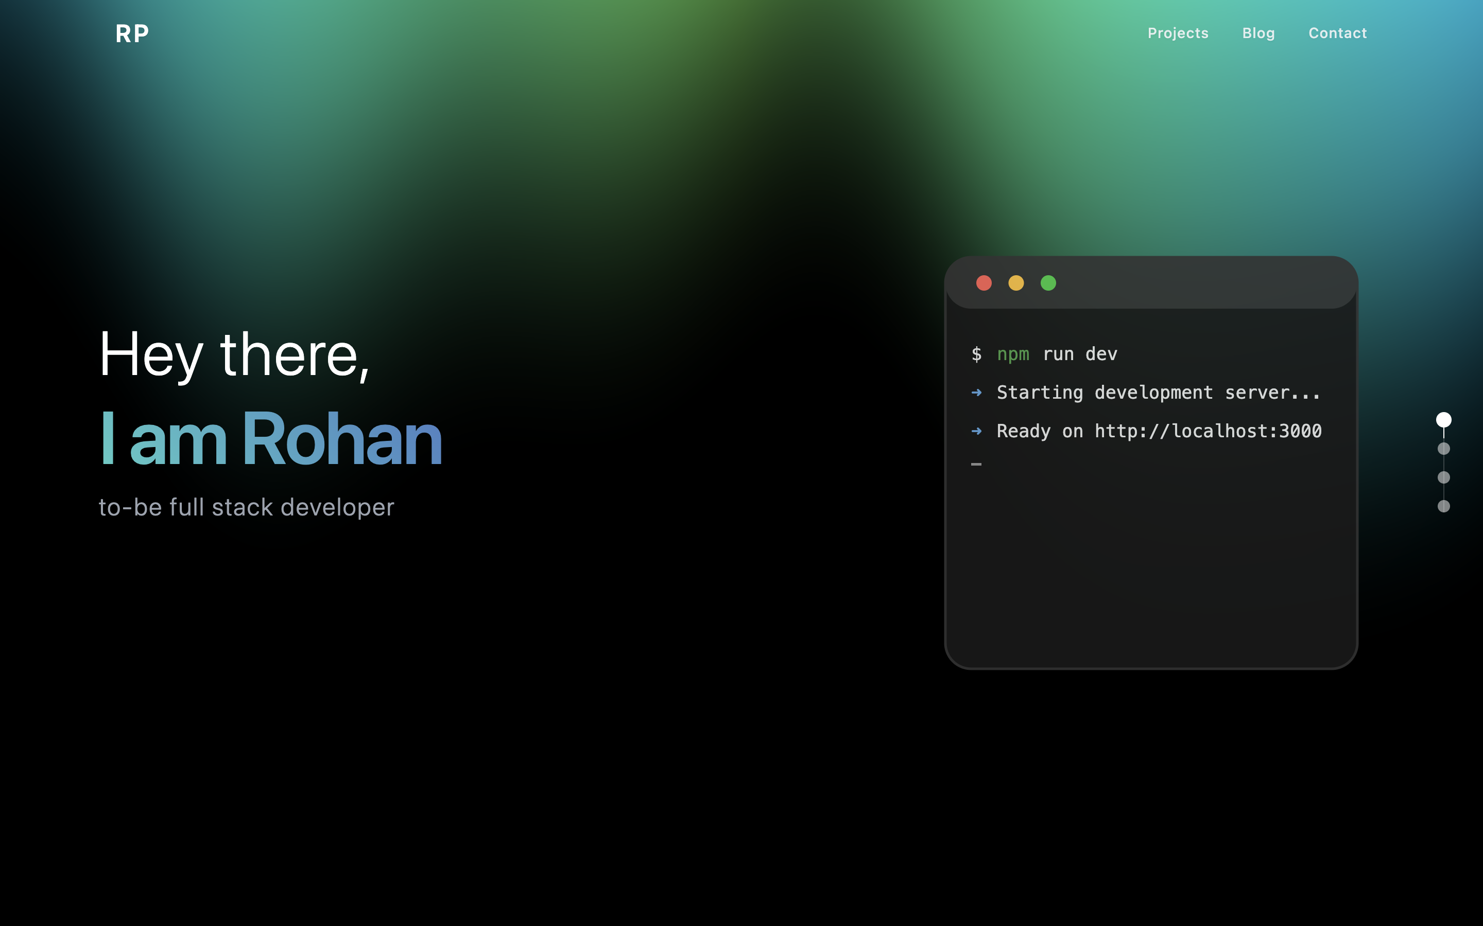Click the "I am Rohan" gradient heading
Viewport: 1483px width, 926px height.
pos(270,438)
